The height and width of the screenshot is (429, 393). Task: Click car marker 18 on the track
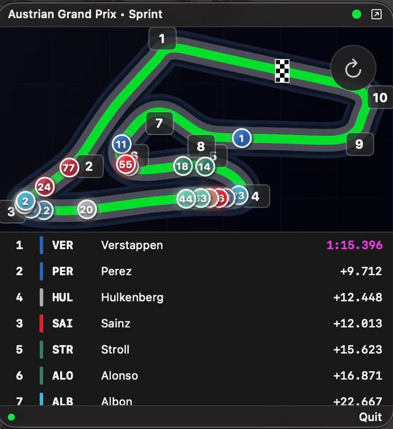pos(182,166)
